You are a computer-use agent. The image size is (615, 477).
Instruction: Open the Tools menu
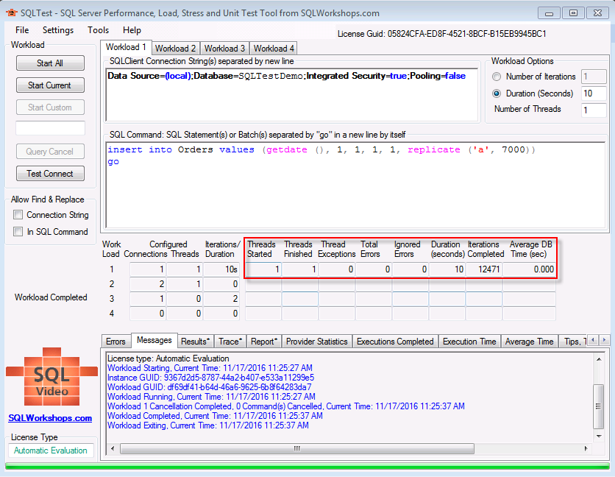pos(98,30)
